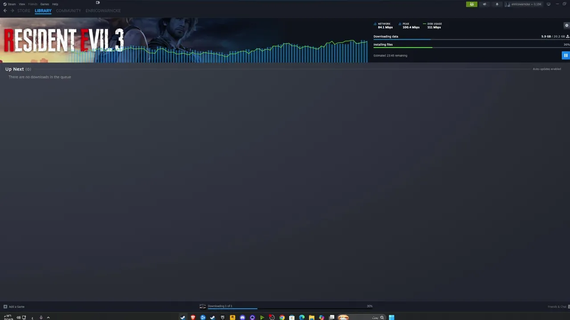The image size is (570, 320).
Task: Select the LIBRARY tab
Action: tap(43, 11)
